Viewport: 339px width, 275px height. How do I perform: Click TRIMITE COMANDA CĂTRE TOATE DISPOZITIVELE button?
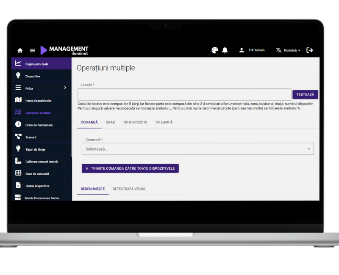130,168
